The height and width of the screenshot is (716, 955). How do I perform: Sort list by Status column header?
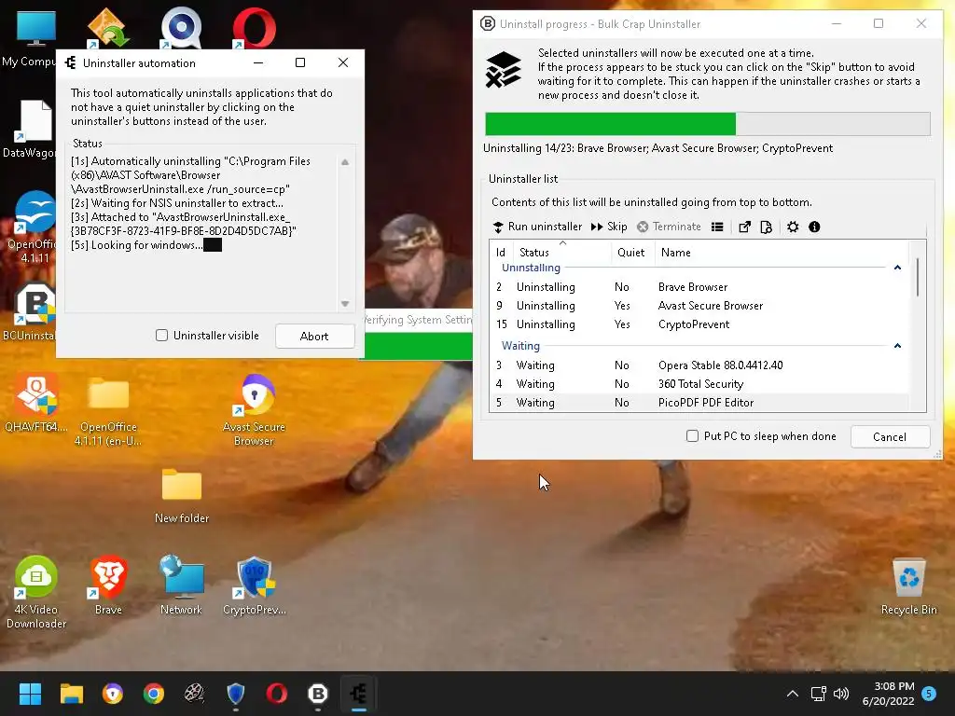[562, 252]
